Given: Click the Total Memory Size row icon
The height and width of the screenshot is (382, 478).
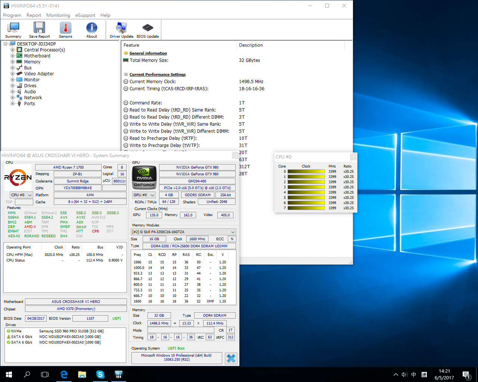Looking at the screenshot, I should click(126, 60).
